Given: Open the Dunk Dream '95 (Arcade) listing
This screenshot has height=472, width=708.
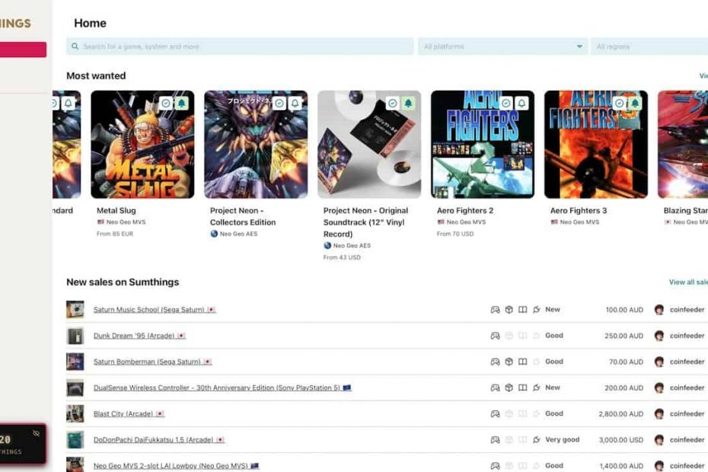Looking at the screenshot, I should [x=134, y=336].
